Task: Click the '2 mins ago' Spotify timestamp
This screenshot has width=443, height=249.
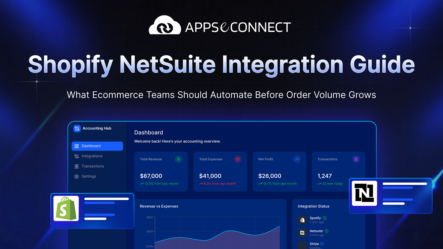Action: pos(317,222)
